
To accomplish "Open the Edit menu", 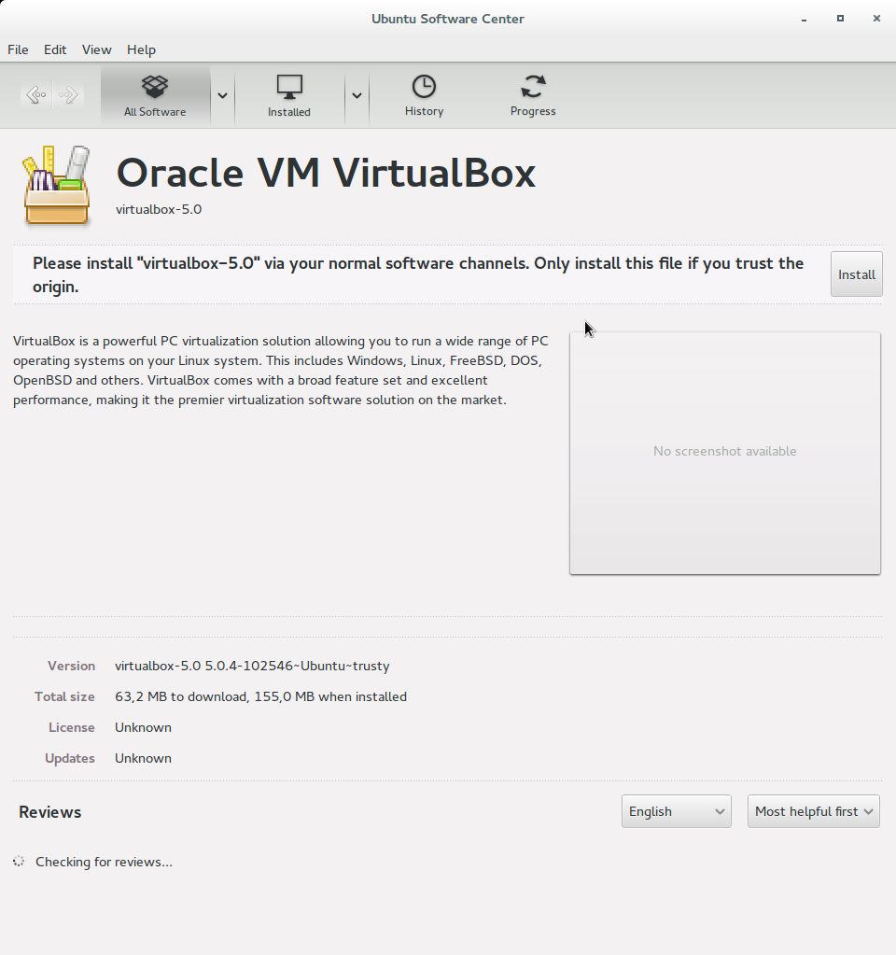I will 55,49.
